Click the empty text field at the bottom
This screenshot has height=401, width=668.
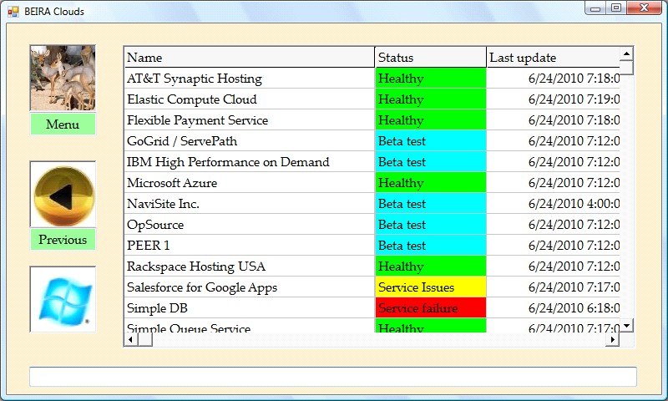pyautogui.click(x=332, y=377)
